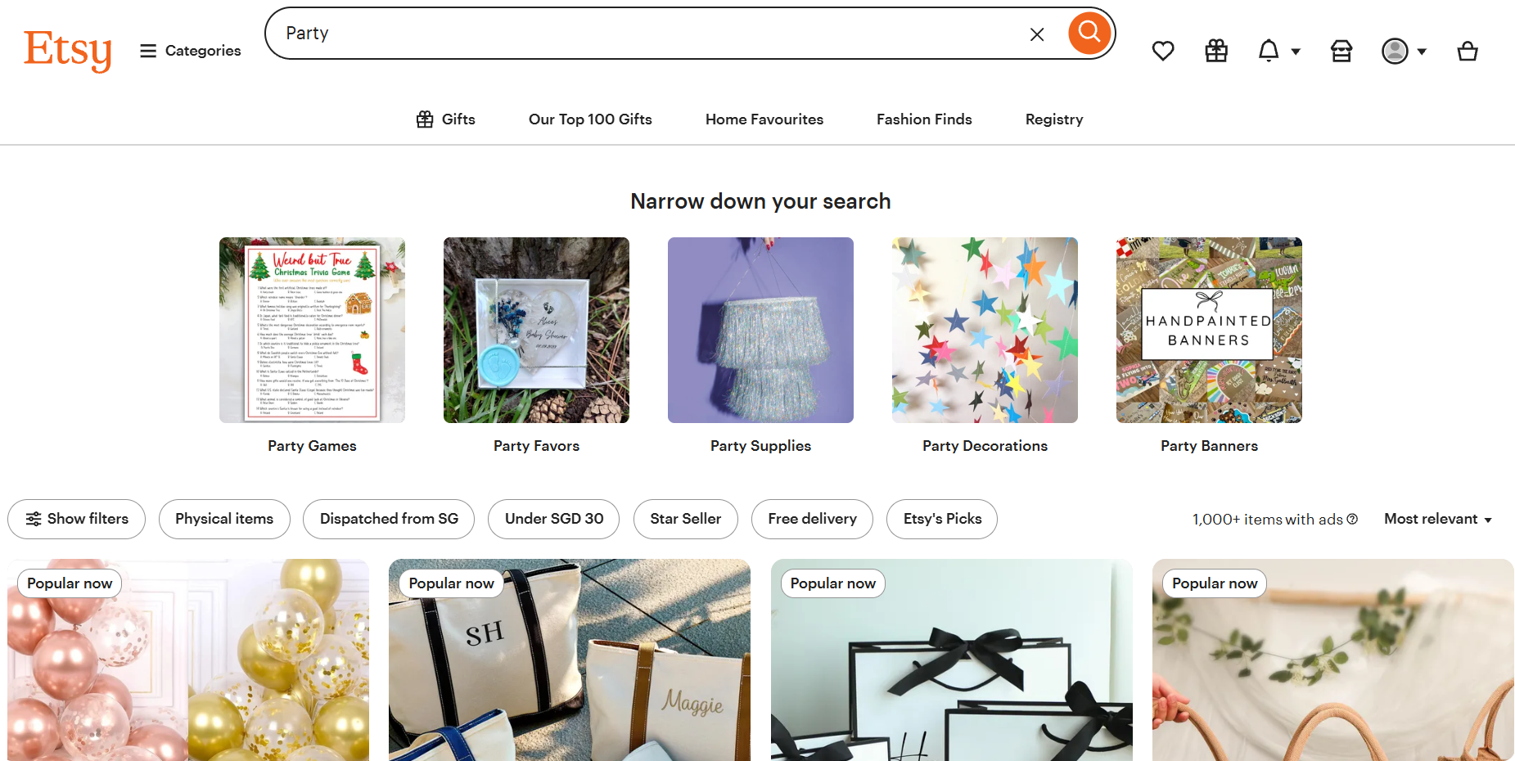1515x761 pixels.
Task: Click the shop manager storefront icon
Action: coord(1341,51)
